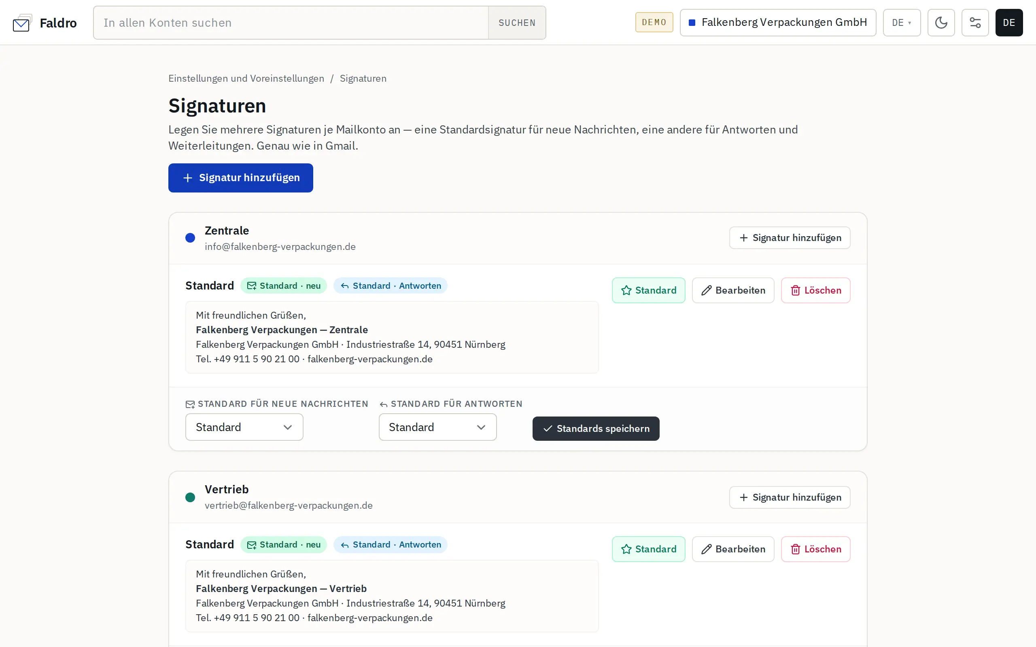
Task: Click the star Standard button for Vertrieb signature
Action: click(x=648, y=549)
